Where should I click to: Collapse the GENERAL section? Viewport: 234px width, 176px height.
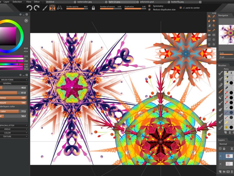[x=14, y=83]
